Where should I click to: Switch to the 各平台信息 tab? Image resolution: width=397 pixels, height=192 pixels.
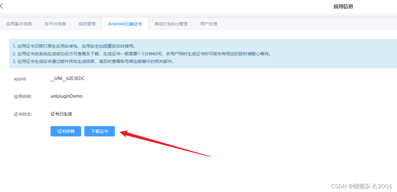point(55,24)
